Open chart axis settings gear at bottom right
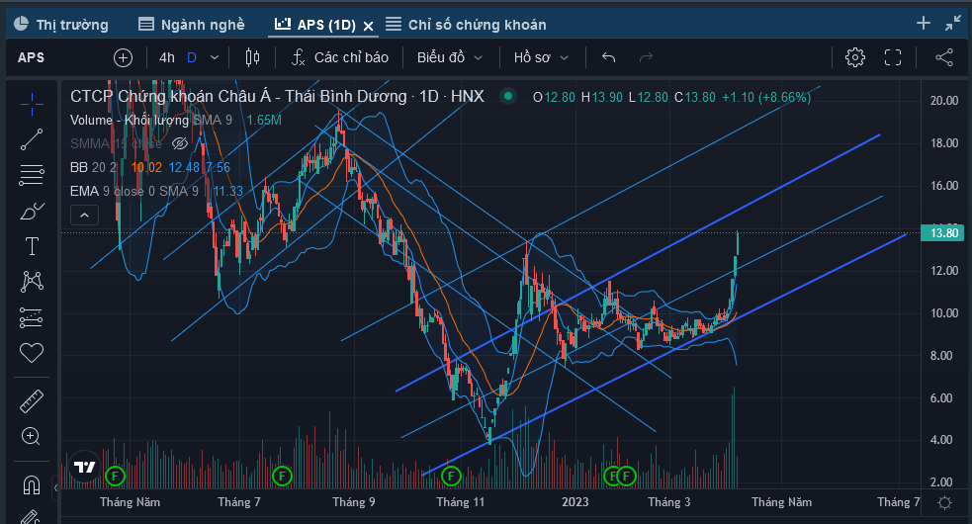Viewport: 972px width, 524px height. 944,502
